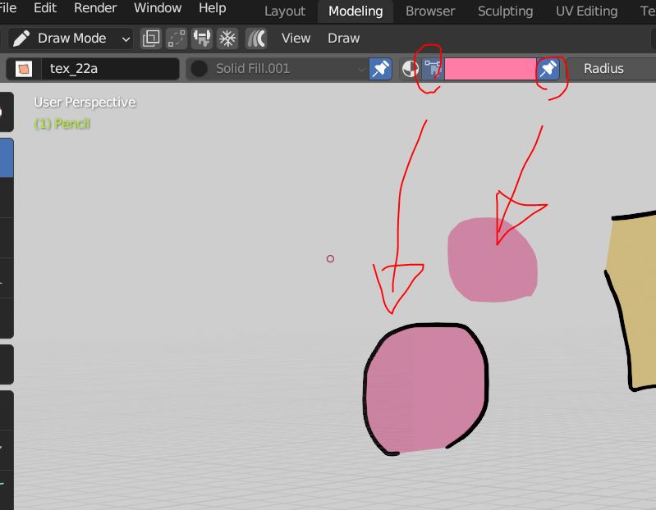Switch to the UV Editing workspace tab
The height and width of the screenshot is (510, 656).
[586, 11]
